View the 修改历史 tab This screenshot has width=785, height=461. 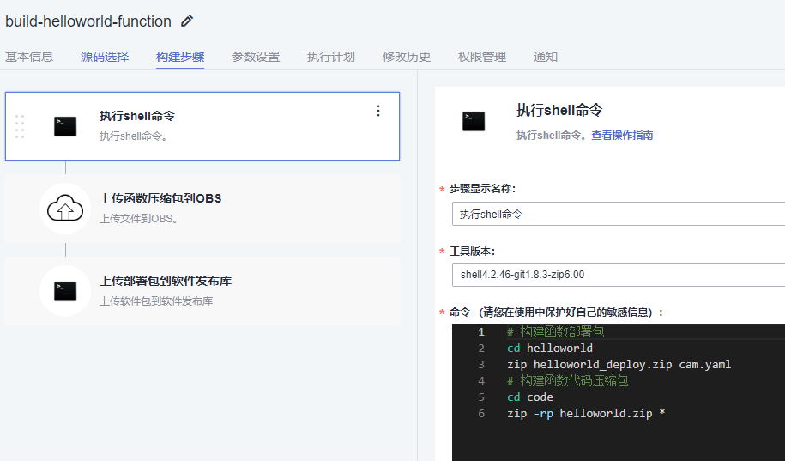pos(407,57)
